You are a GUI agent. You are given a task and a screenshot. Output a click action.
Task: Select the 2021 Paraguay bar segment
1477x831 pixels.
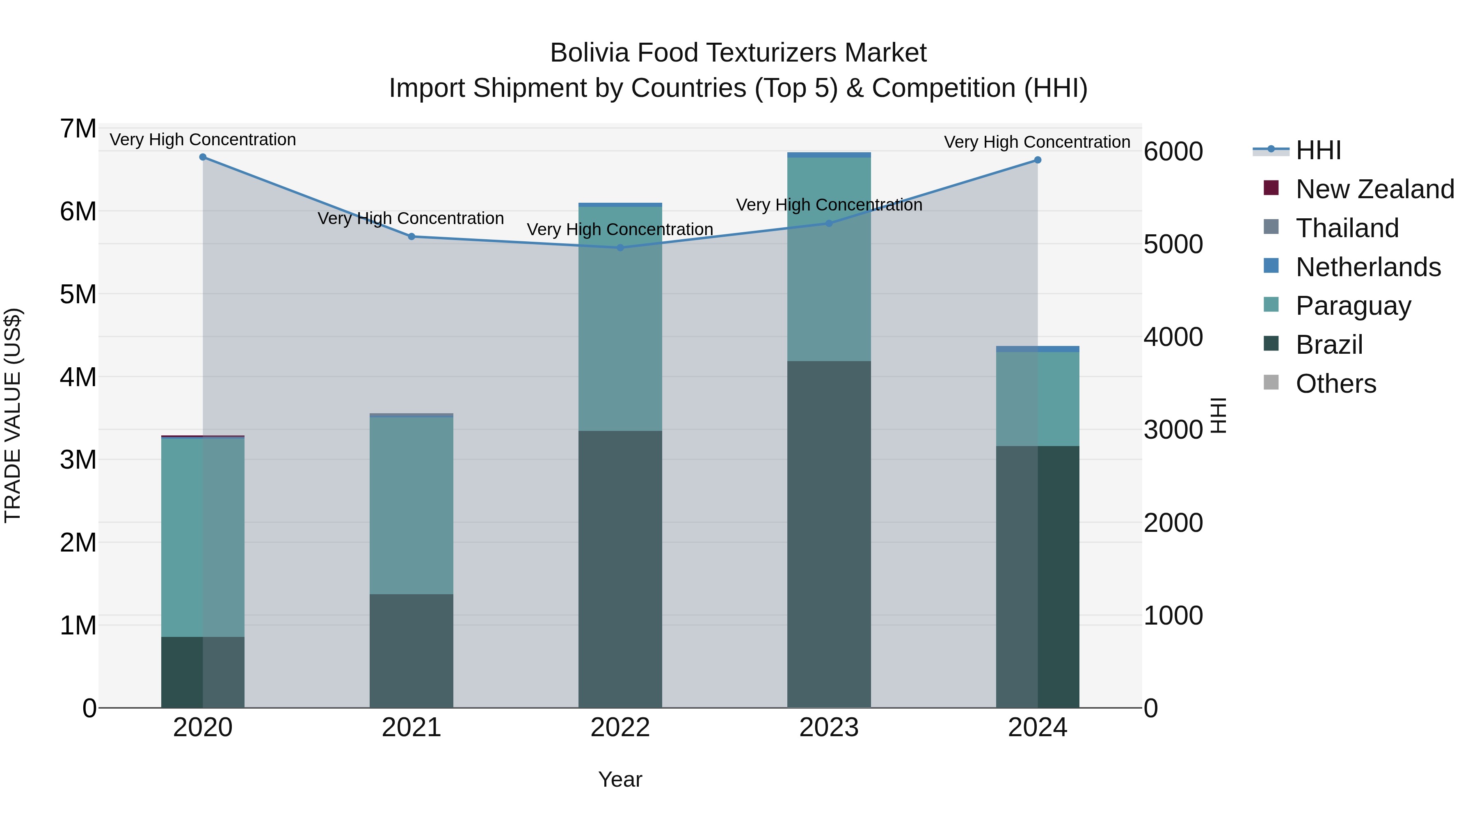[x=411, y=505]
